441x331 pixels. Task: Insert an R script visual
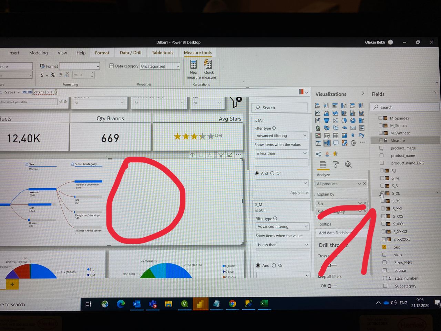(352, 135)
